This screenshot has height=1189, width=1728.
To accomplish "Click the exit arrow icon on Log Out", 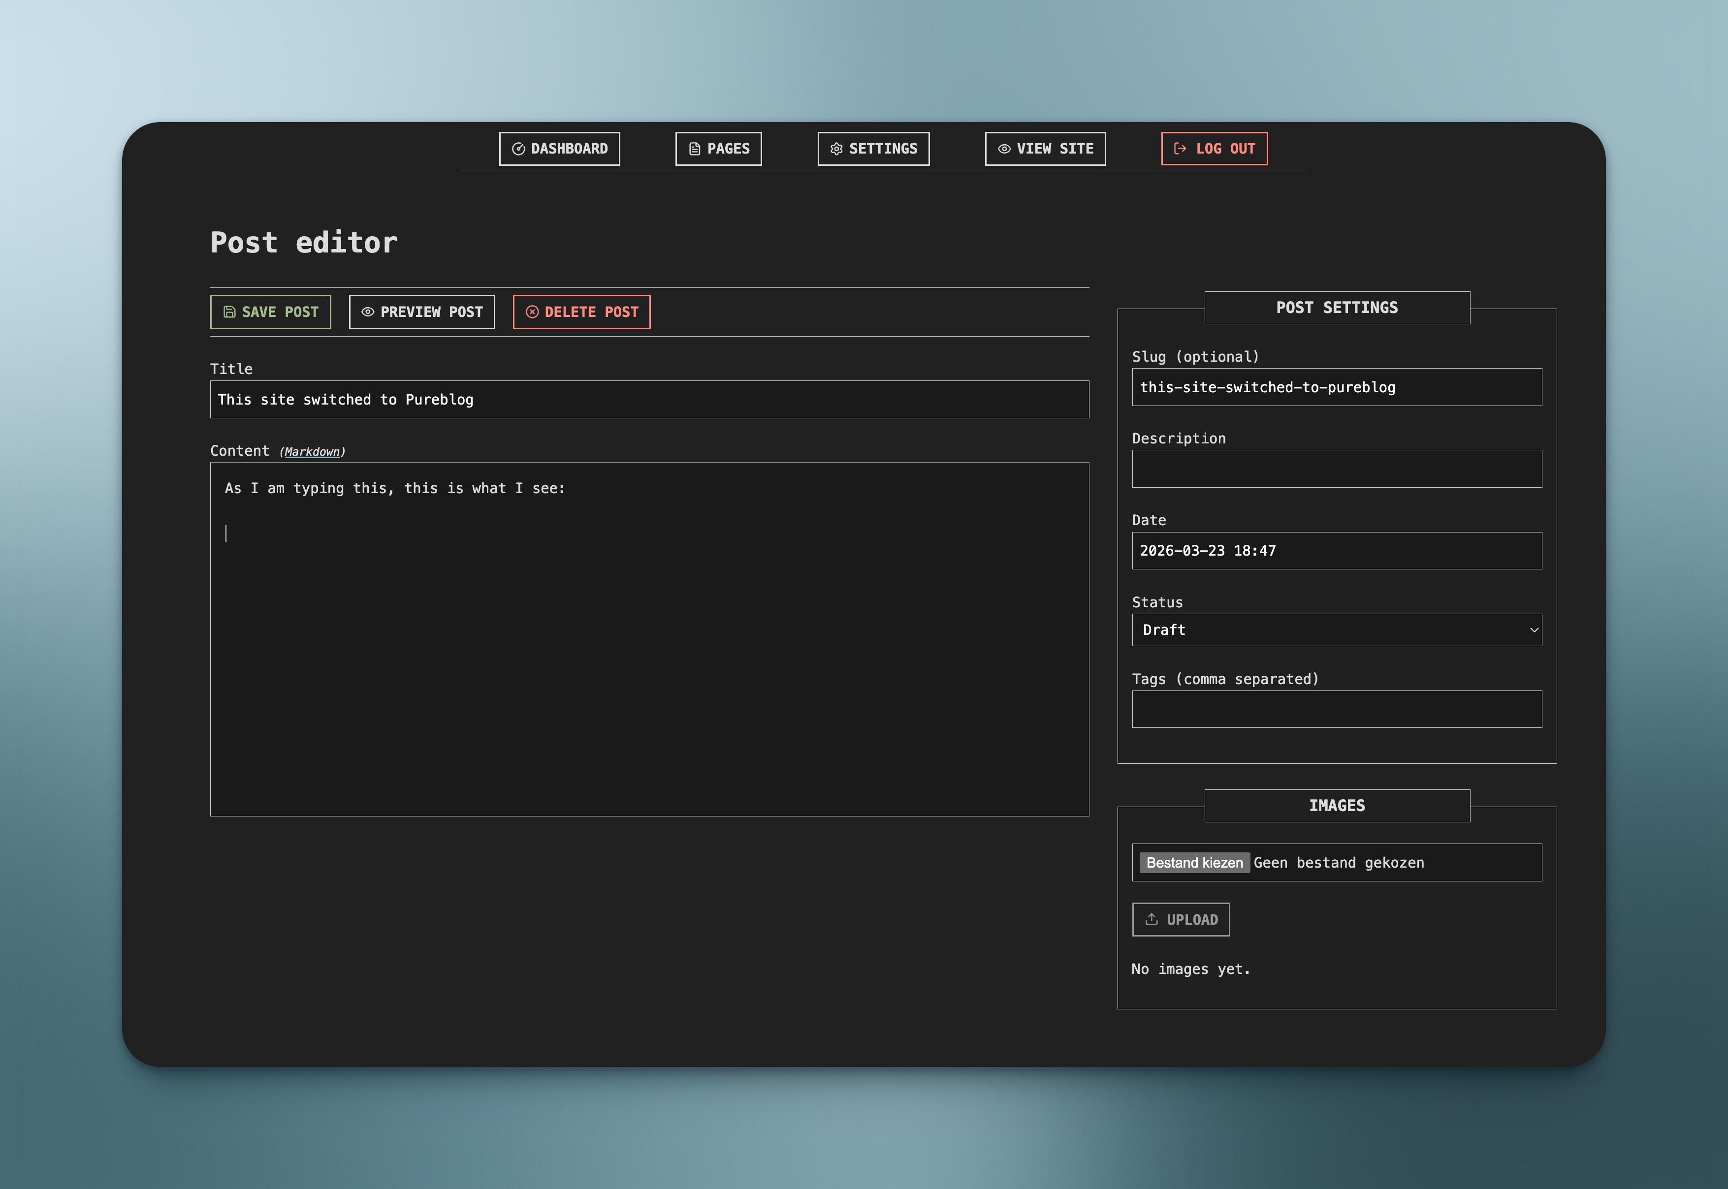I will 1180,148.
